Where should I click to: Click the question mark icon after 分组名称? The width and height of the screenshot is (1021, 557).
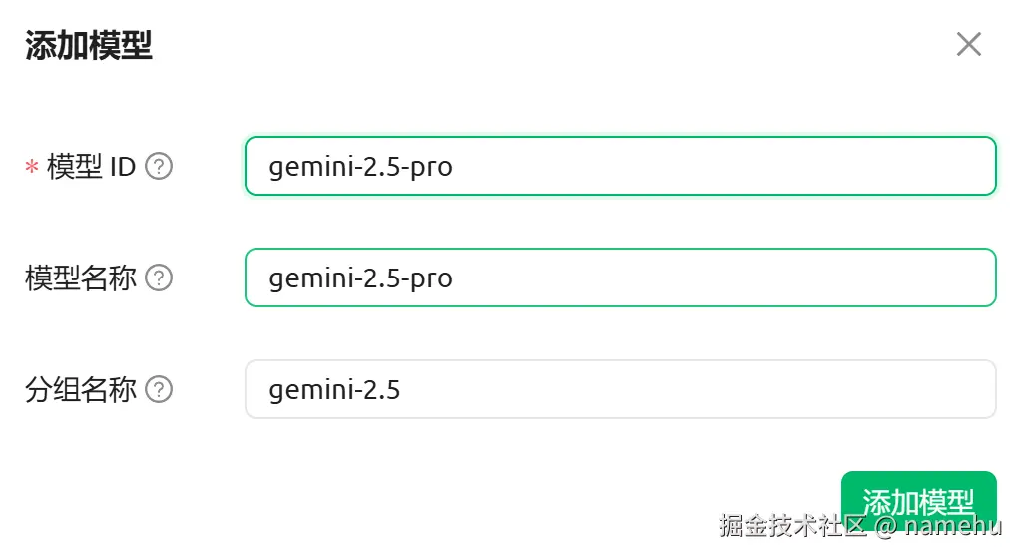tap(159, 389)
